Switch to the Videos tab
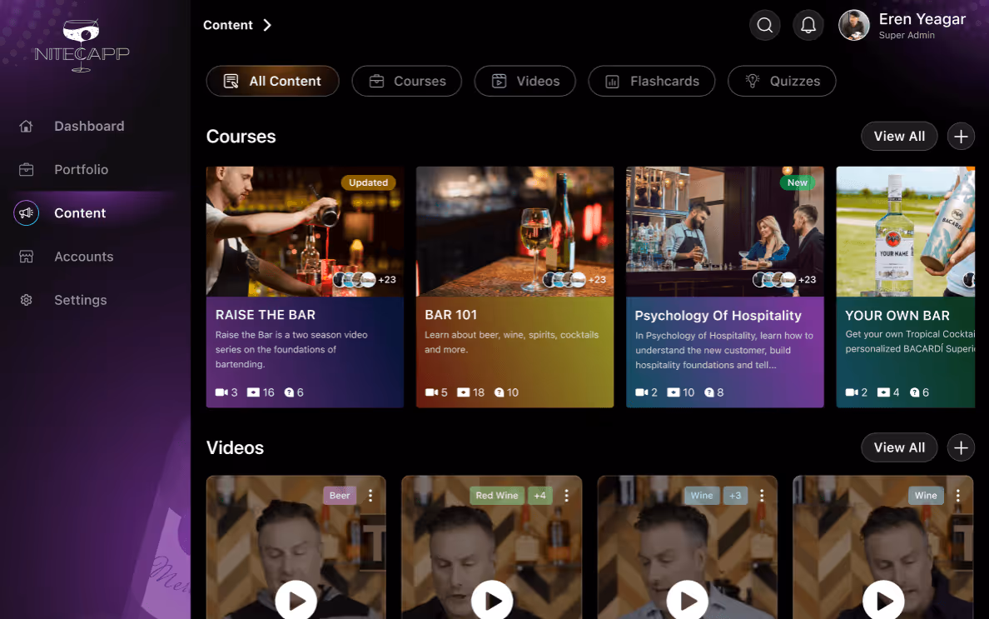This screenshot has width=989, height=619. coord(524,81)
